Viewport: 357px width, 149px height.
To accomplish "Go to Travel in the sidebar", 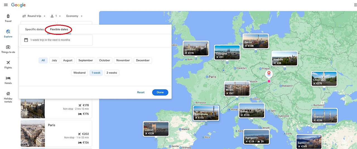I will [8, 18].
